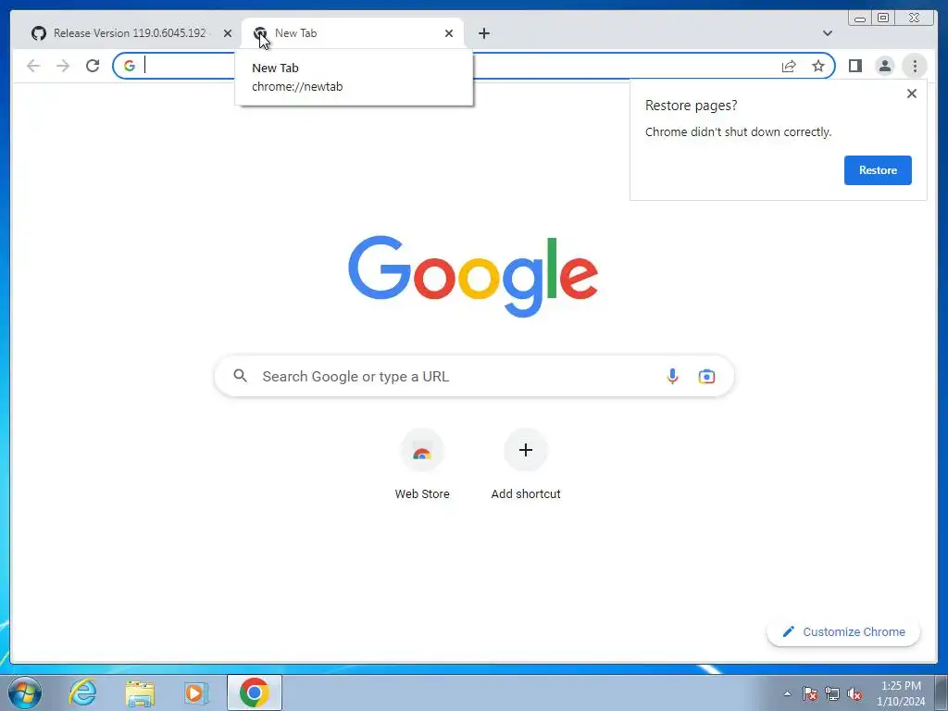The width and height of the screenshot is (948, 711).
Task: Click the Restore button
Action: (878, 170)
